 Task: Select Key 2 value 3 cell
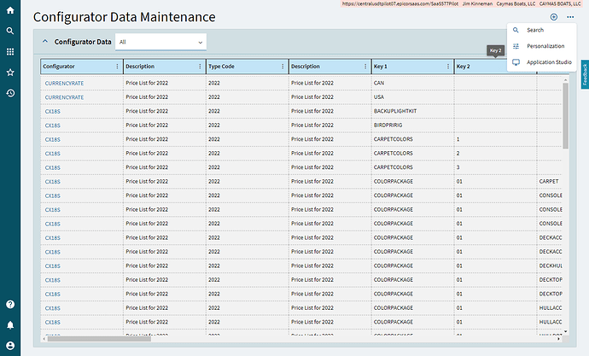click(495, 167)
